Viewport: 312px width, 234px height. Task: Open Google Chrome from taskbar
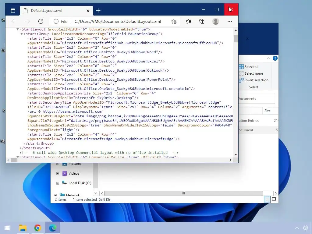(37, 228)
